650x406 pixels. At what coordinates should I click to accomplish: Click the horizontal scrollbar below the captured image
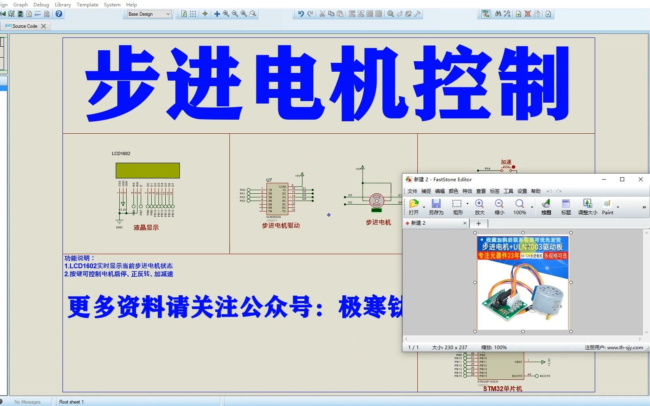[523, 339]
